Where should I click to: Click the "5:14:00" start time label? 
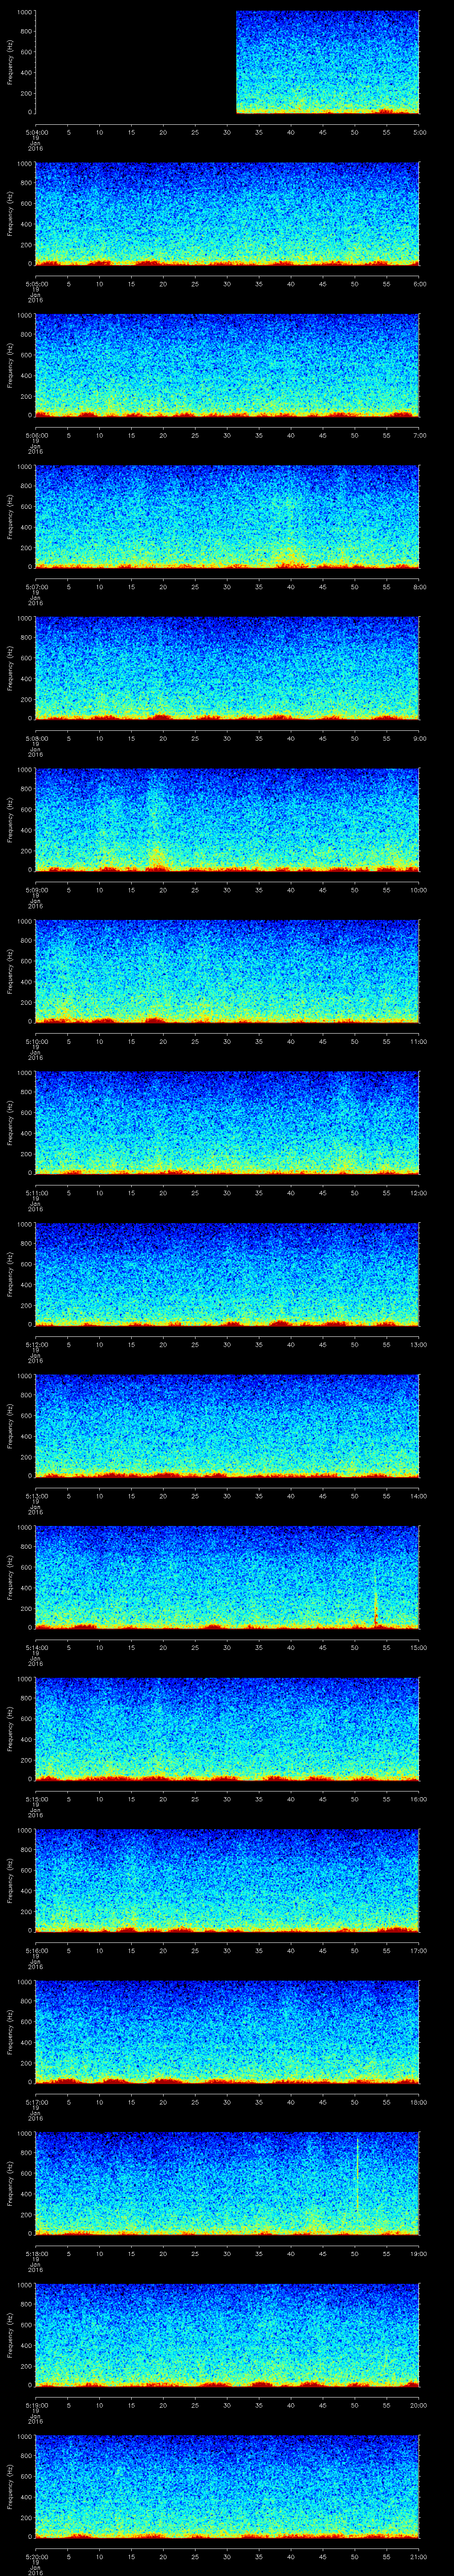click(36, 1647)
